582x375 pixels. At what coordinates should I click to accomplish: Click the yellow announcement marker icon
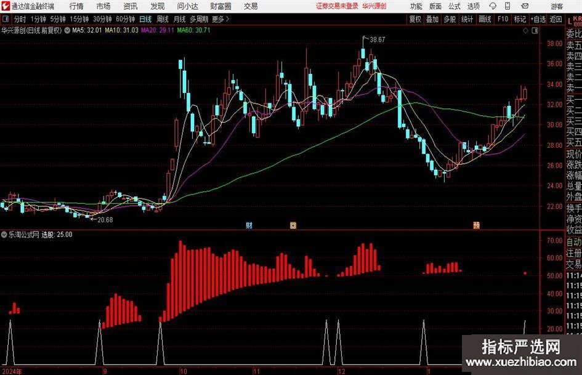coord(293,225)
